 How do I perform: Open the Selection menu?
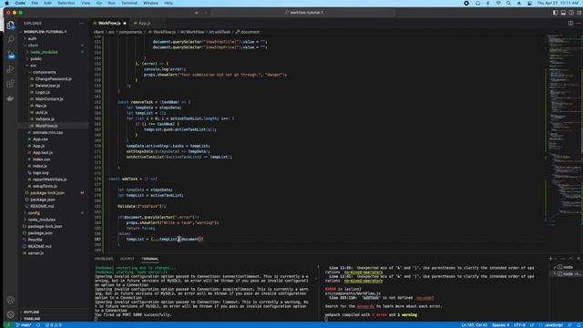(66, 3)
